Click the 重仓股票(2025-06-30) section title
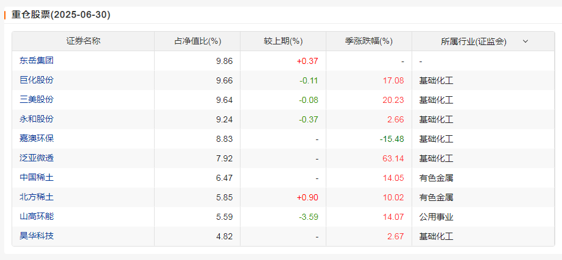The image size is (562, 260). [61, 15]
